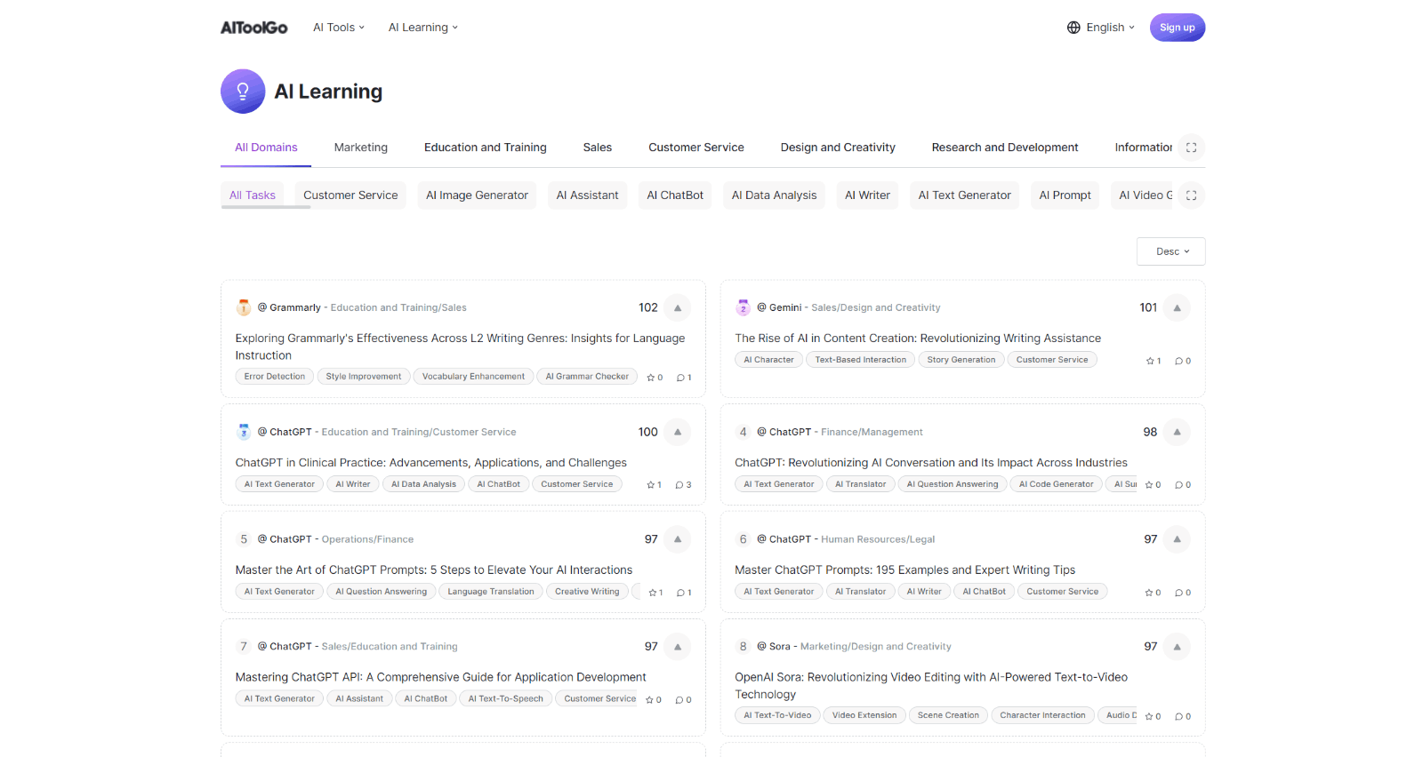Click the AIToolGo logo
Viewport: 1423px width, 757px height.
point(254,28)
